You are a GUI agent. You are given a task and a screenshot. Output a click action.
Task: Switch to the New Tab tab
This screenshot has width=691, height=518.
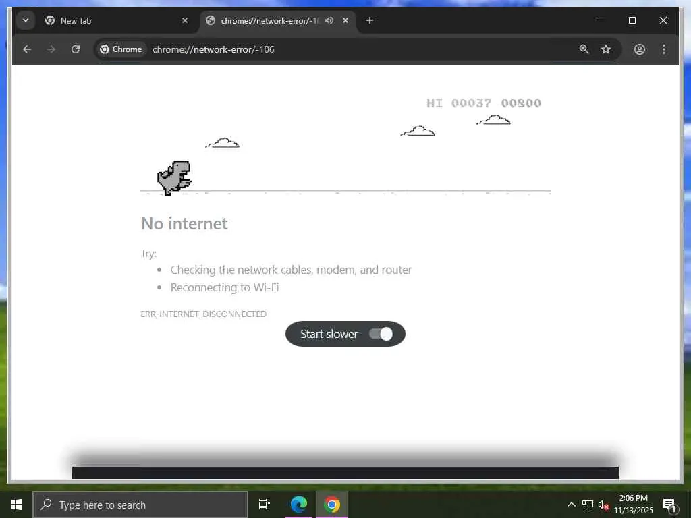click(117, 21)
